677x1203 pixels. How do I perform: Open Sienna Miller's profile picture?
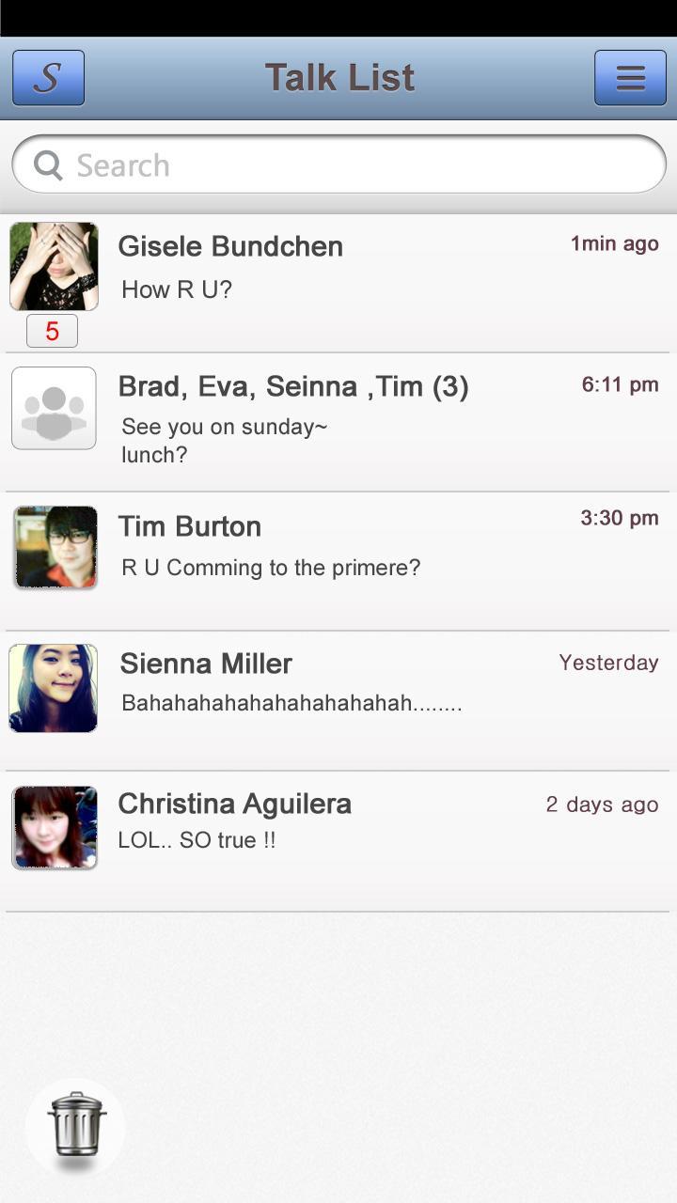tap(54, 688)
